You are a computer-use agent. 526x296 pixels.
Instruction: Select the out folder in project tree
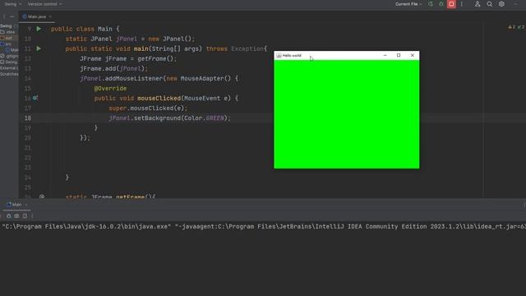[x=7, y=38]
